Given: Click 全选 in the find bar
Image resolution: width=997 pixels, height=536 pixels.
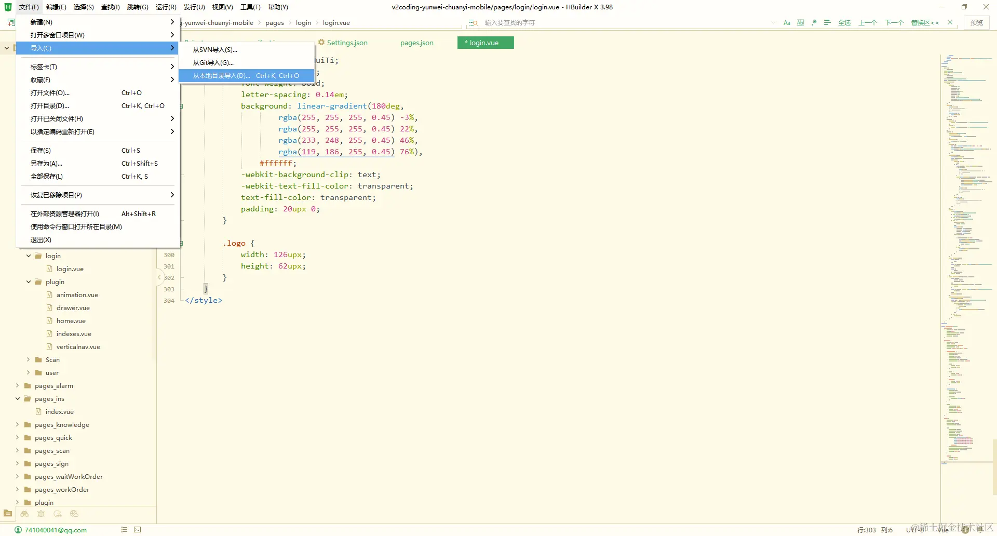Looking at the screenshot, I should point(844,23).
